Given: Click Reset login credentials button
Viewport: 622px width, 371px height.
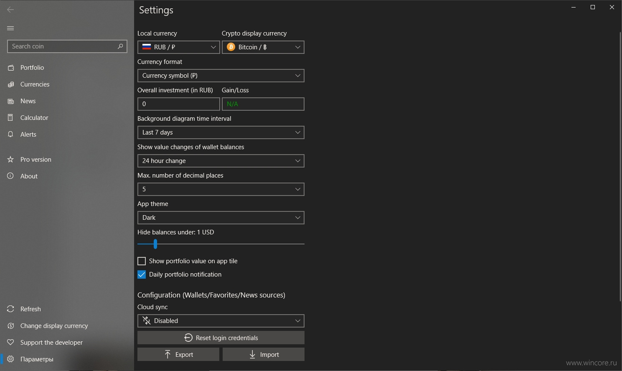Looking at the screenshot, I should click(x=221, y=338).
